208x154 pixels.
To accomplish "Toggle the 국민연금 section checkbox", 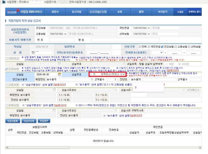I will click(x=6, y=58).
